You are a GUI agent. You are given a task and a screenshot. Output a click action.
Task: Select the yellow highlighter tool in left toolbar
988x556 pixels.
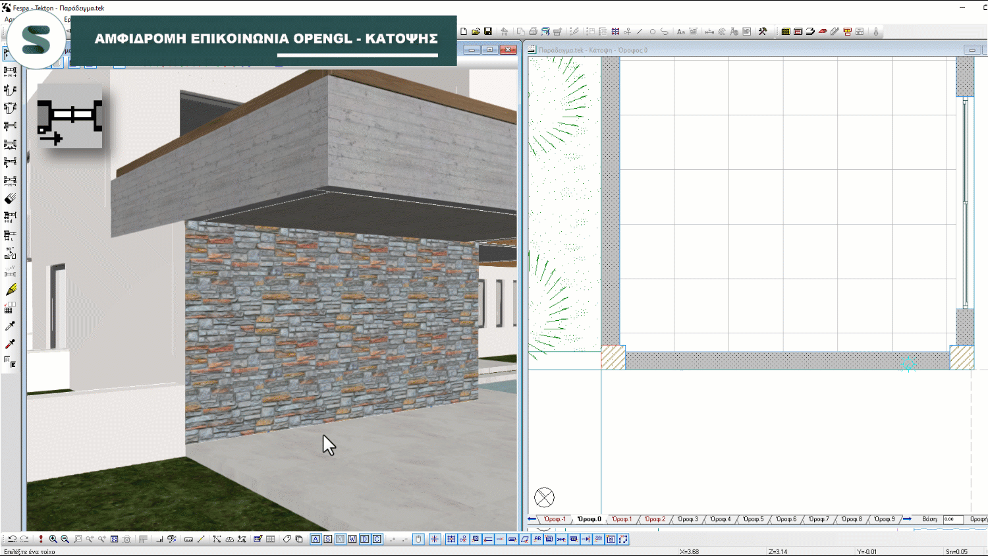tap(11, 290)
